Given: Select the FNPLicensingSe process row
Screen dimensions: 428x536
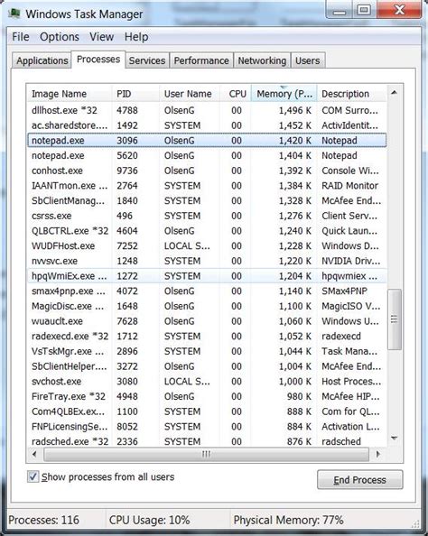Looking at the screenshot, I should [207, 426].
